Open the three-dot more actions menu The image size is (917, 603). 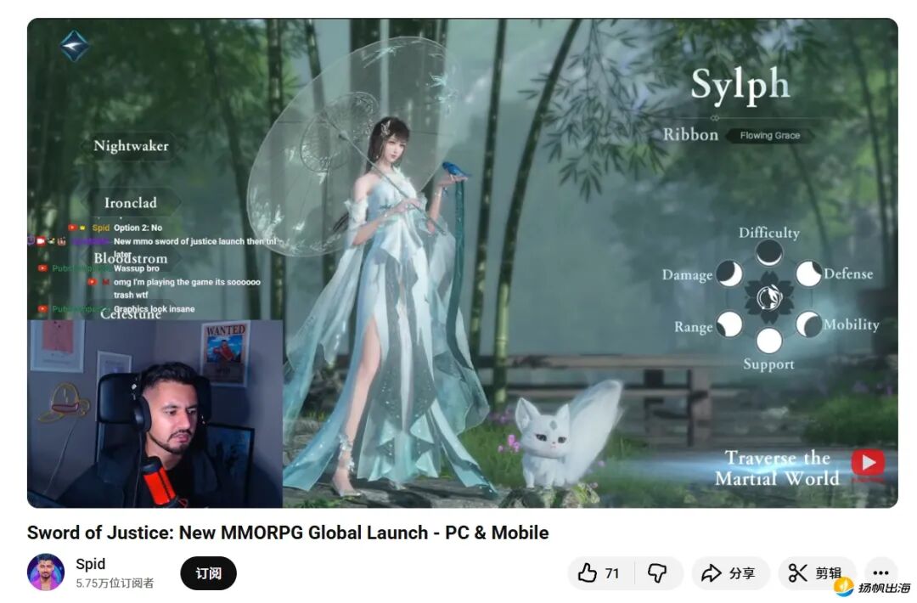[x=880, y=573]
